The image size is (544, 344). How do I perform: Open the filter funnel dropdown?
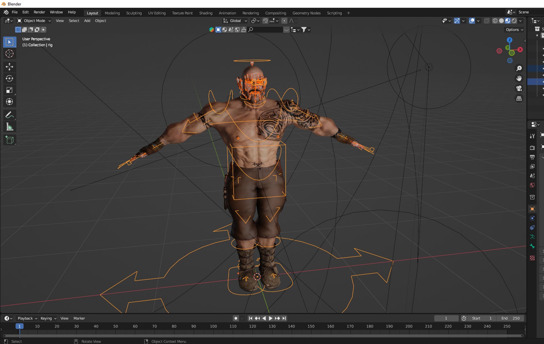(306, 30)
